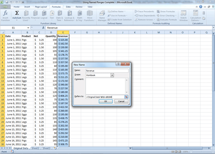Select the Original Data sheet tab

point(21,148)
